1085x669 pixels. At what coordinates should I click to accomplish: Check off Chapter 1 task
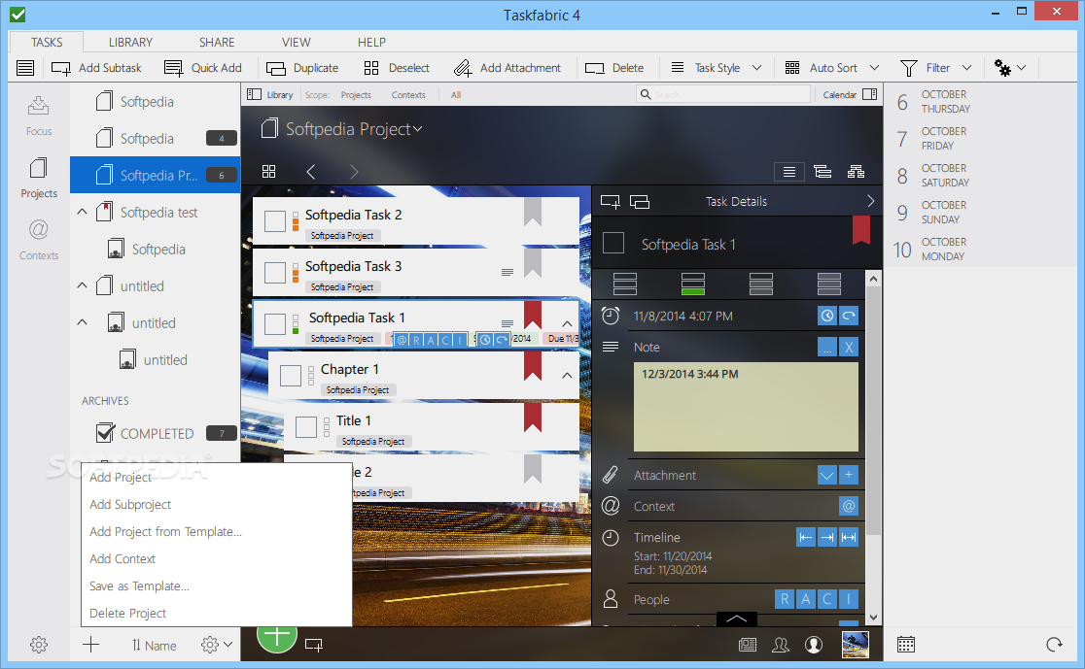[x=291, y=375]
